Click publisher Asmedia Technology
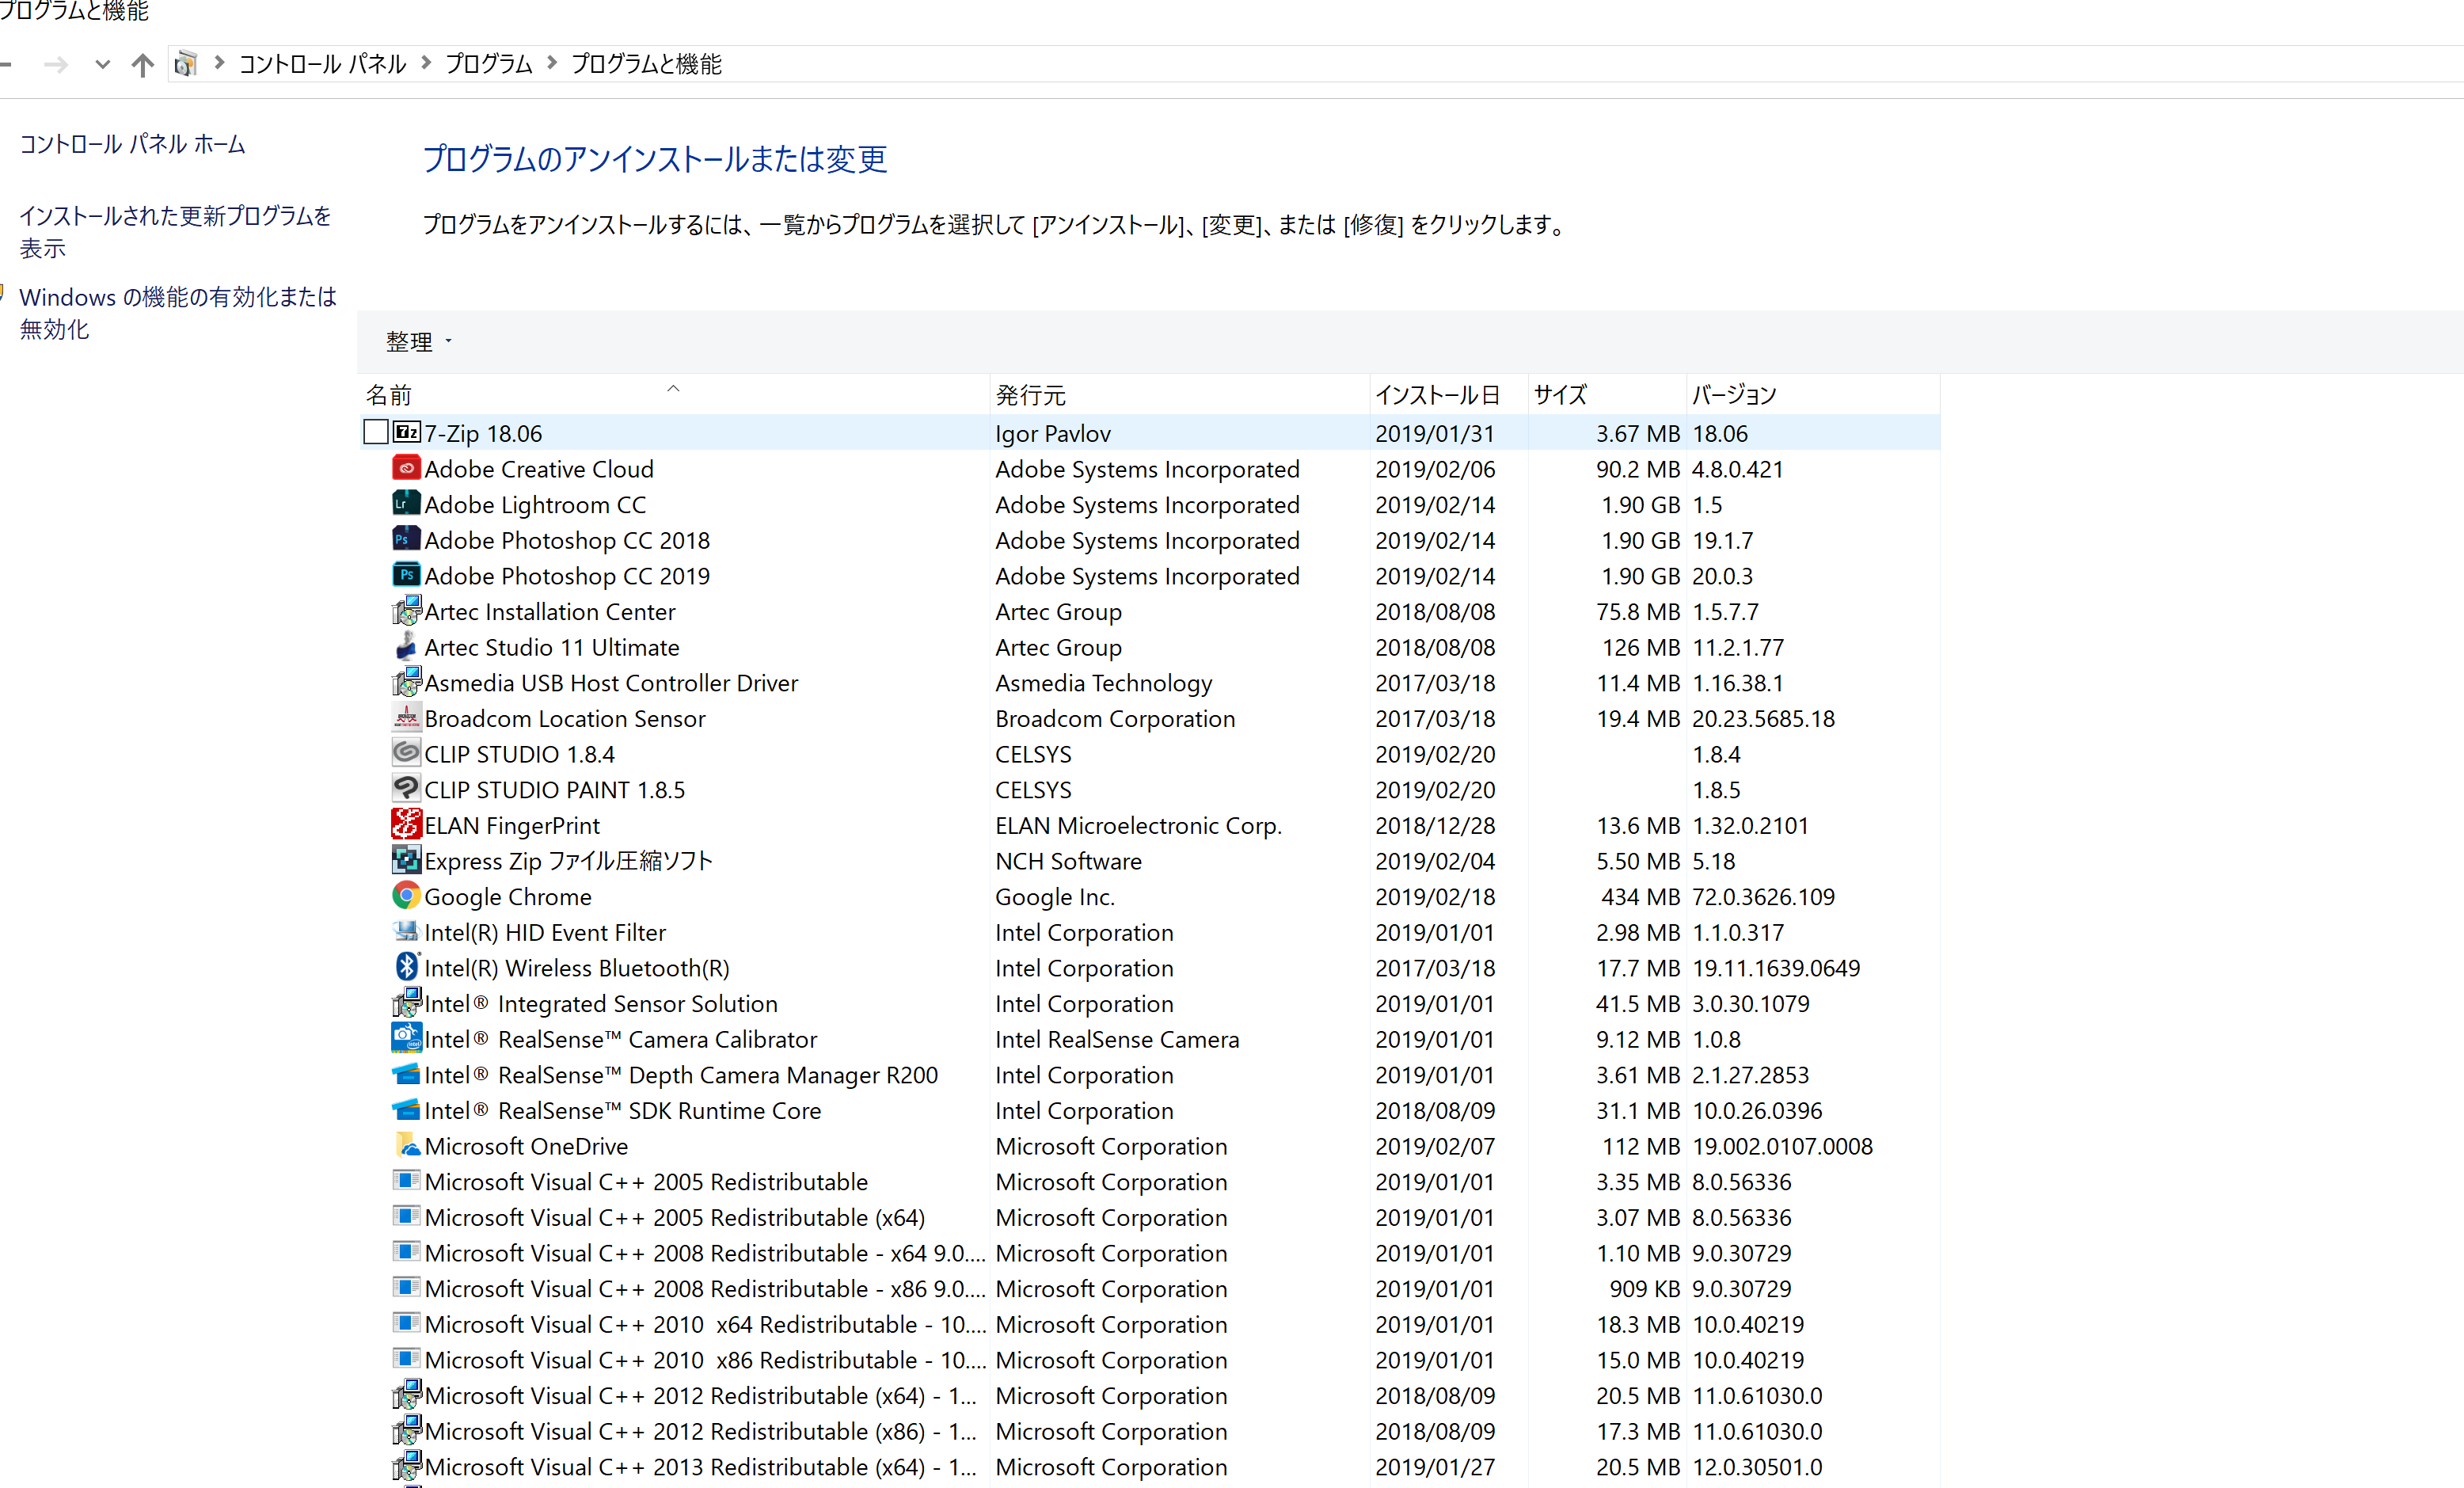Screen dimensions: 2464x1488 [x=1104, y=683]
